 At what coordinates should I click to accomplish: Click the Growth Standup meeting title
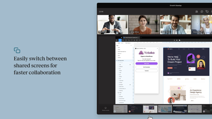[176, 6]
